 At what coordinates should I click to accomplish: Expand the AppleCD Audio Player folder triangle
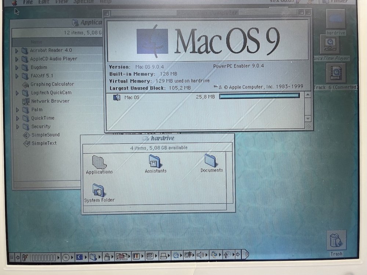coord(17,59)
